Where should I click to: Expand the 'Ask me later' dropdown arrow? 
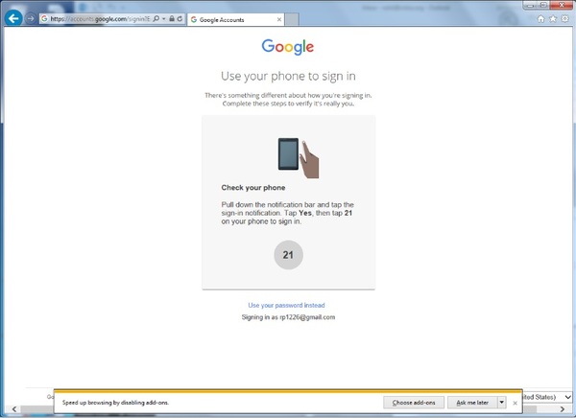[x=502, y=403]
